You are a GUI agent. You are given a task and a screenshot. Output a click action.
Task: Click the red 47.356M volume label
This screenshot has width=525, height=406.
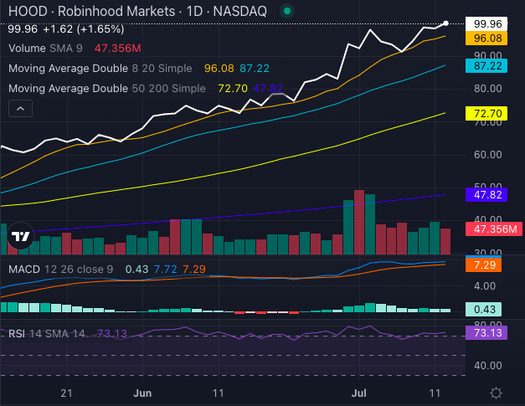pyautogui.click(x=494, y=229)
